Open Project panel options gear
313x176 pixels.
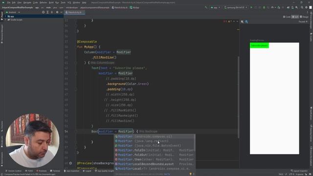click(x=57, y=12)
